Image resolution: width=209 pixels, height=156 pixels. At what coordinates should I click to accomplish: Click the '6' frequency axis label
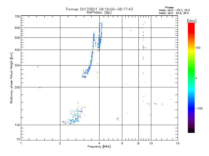point(122,143)
